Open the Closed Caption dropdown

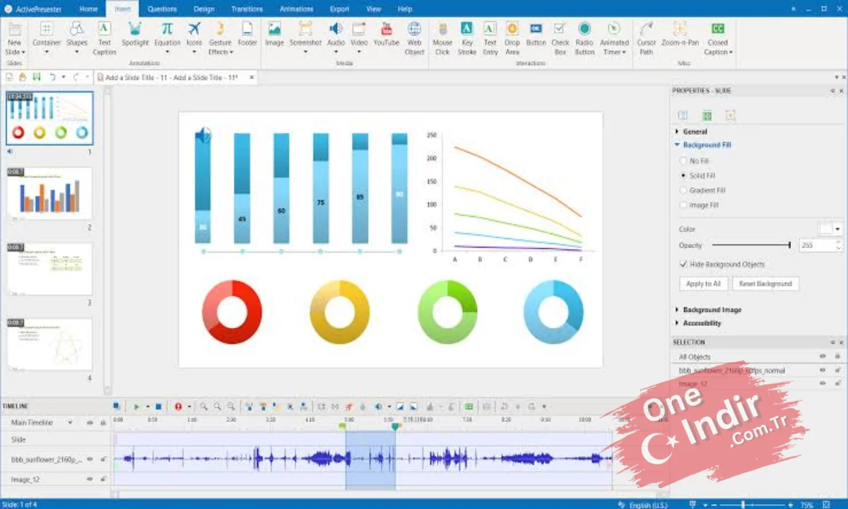[731, 52]
